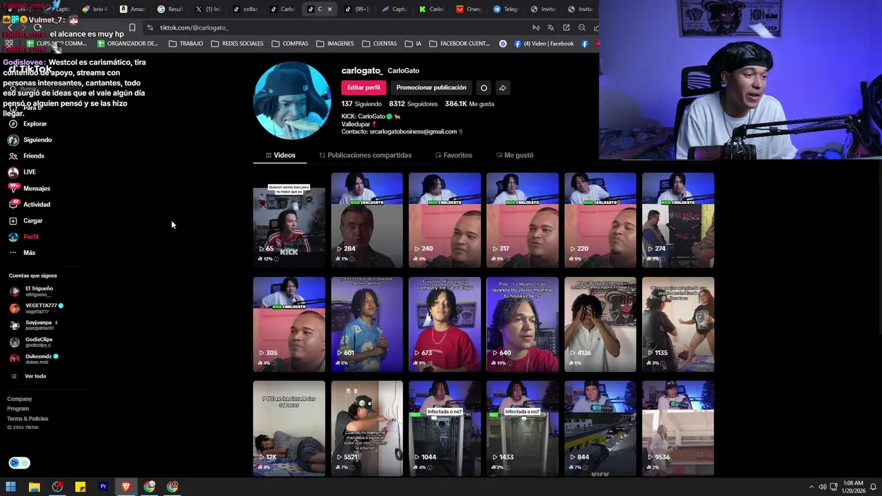
Task: Click the translate page icon
Action: tap(551, 28)
